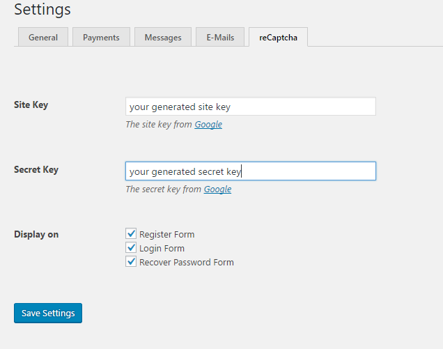The height and width of the screenshot is (349, 443).
Task: Click the Login Form label text
Action: 162,249
